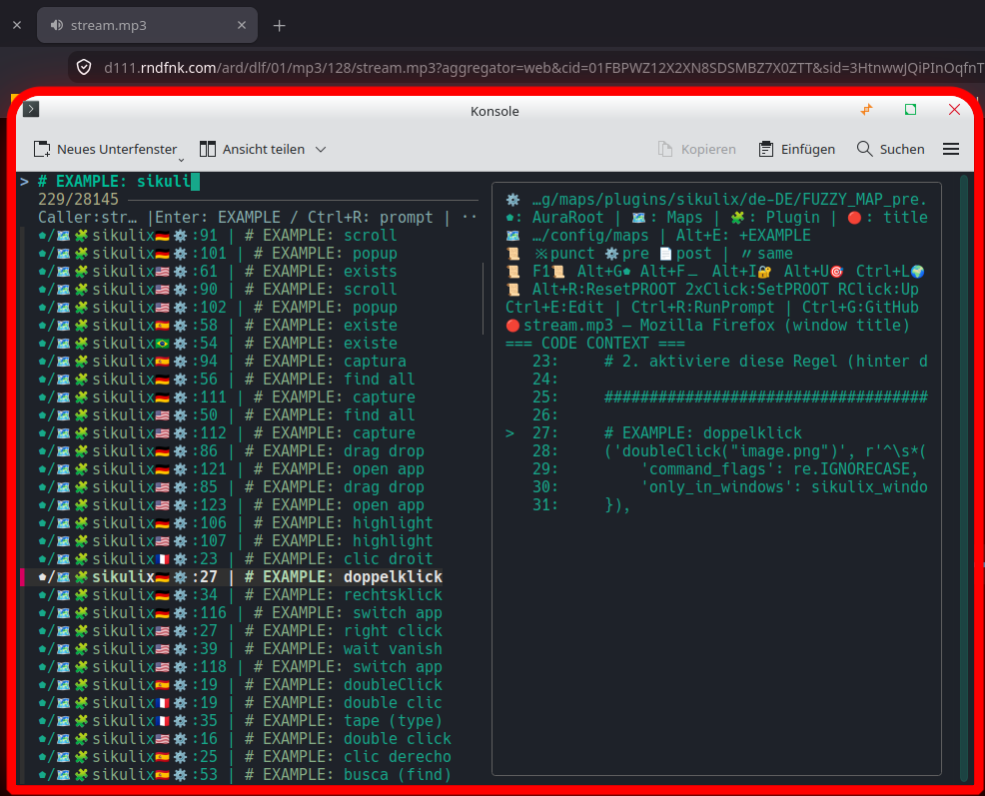Select row ':19 | # EXAMPLE: double clic'
Screen dimensions: 985x796
(x=240, y=703)
